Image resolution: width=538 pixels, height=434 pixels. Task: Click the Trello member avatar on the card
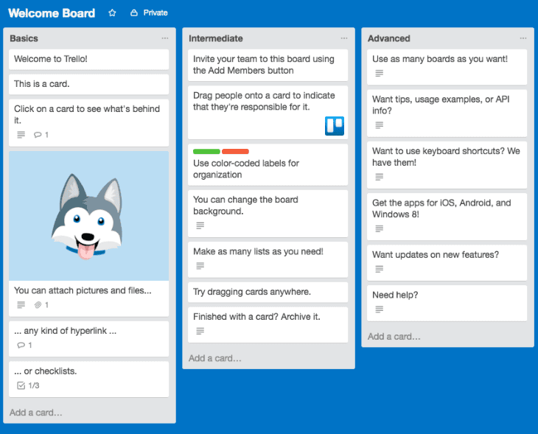tap(335, 126)
